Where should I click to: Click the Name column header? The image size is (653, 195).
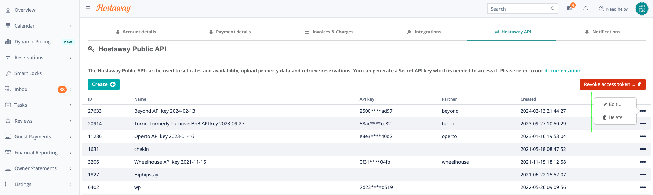tap(140, 99)
